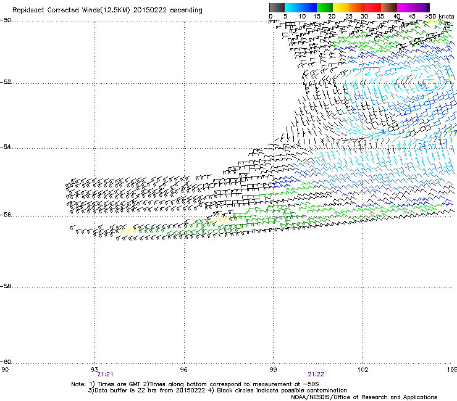Screen dimensions: 457x401
Task: Click the latitude label '-60'
Action: (6, 362)
